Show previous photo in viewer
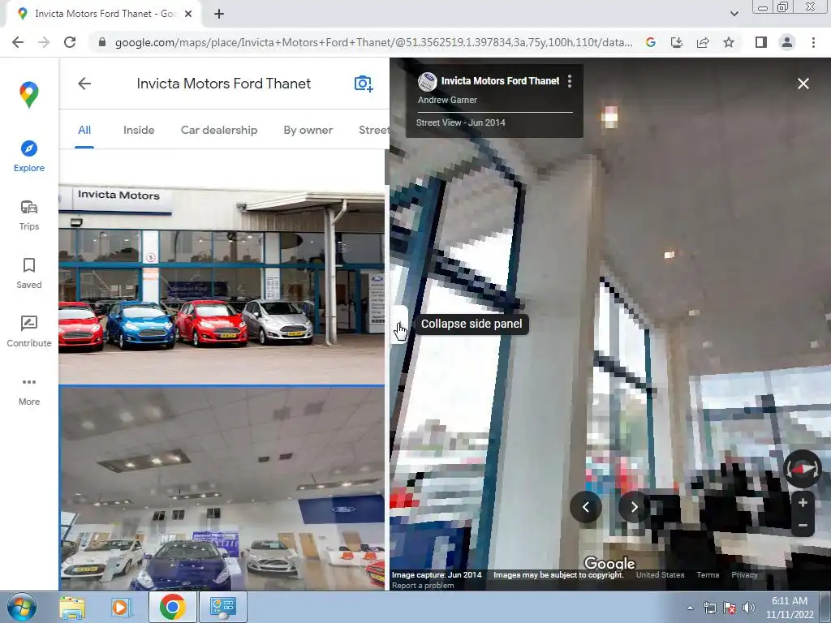This screenshot has height=623, width=831. [586, 507]
